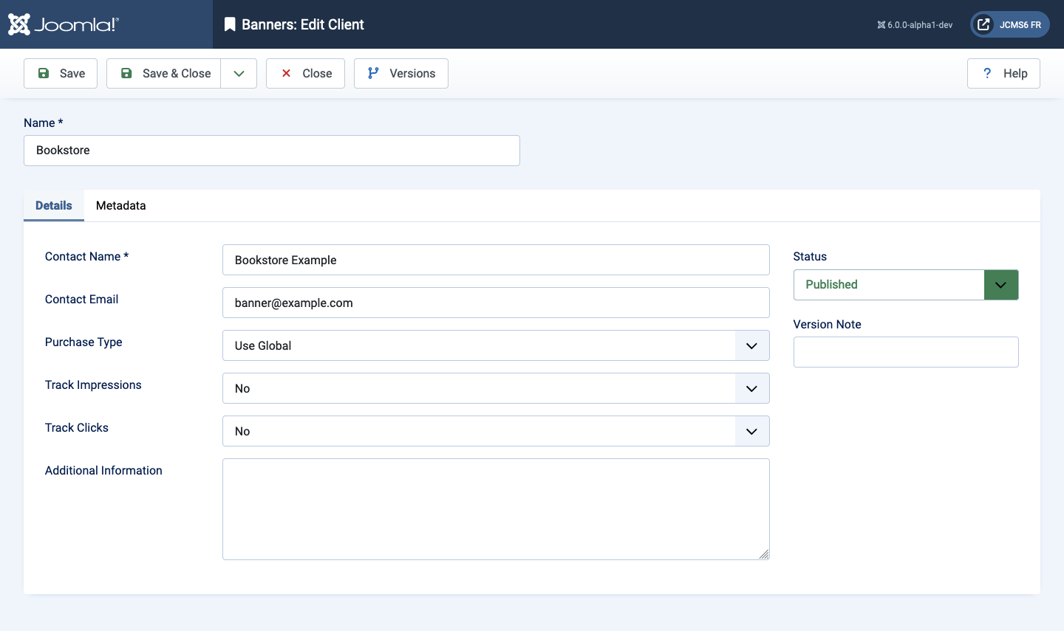The height and width of the screenshot is (631, 1064).
Task: Expand the Save & Close dropdown arrow
Action: tap(239, 73)
